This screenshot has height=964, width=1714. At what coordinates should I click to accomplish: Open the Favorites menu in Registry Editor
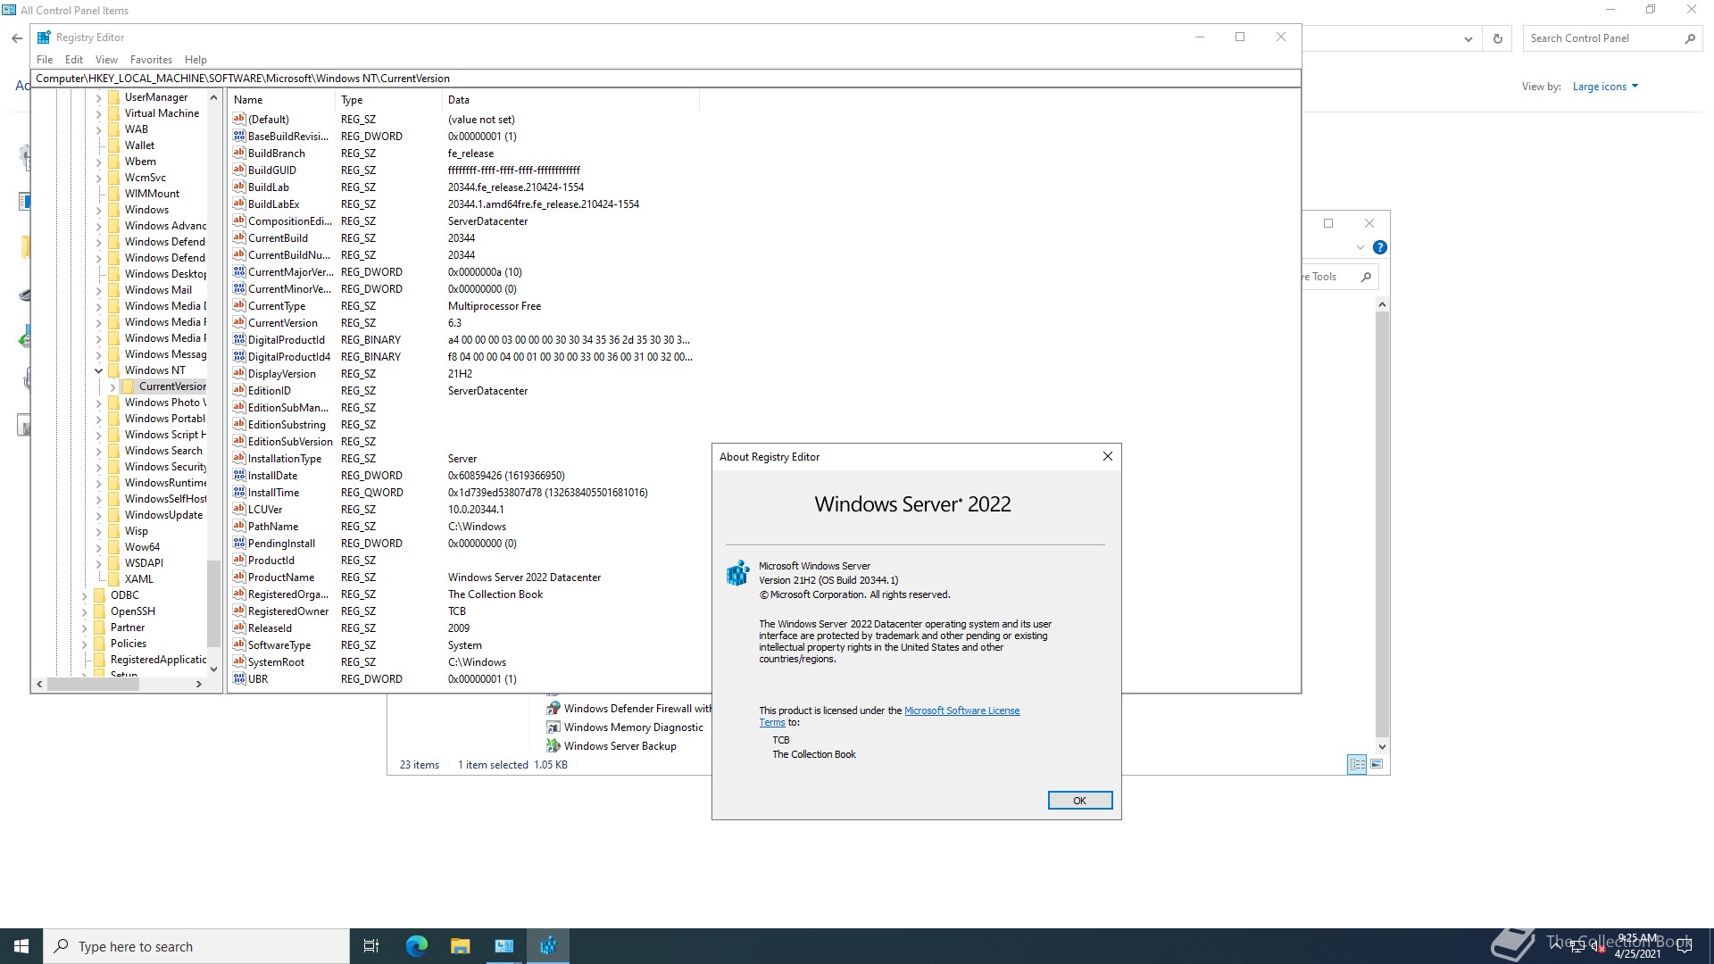(151, 60)
